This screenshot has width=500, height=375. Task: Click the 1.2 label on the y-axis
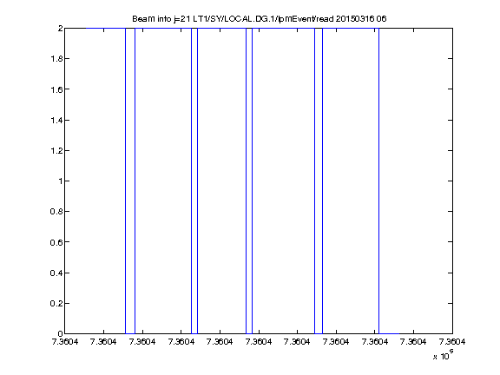tap(56, 150)
